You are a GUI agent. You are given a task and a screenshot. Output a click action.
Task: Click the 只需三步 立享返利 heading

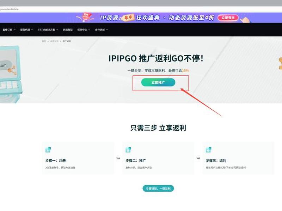(158, 128)
